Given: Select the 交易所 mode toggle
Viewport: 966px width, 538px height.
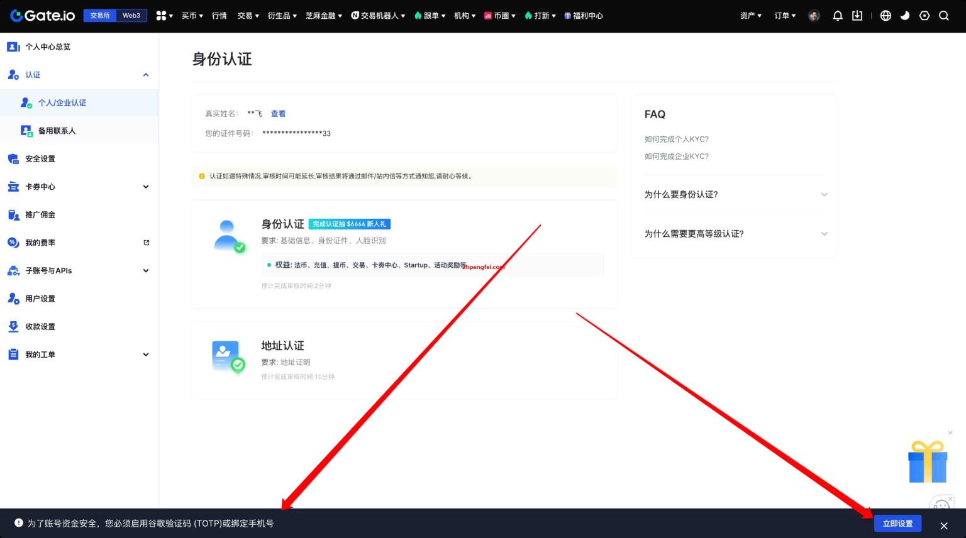Looking at the screenshot, I should (x=99, y=15).
